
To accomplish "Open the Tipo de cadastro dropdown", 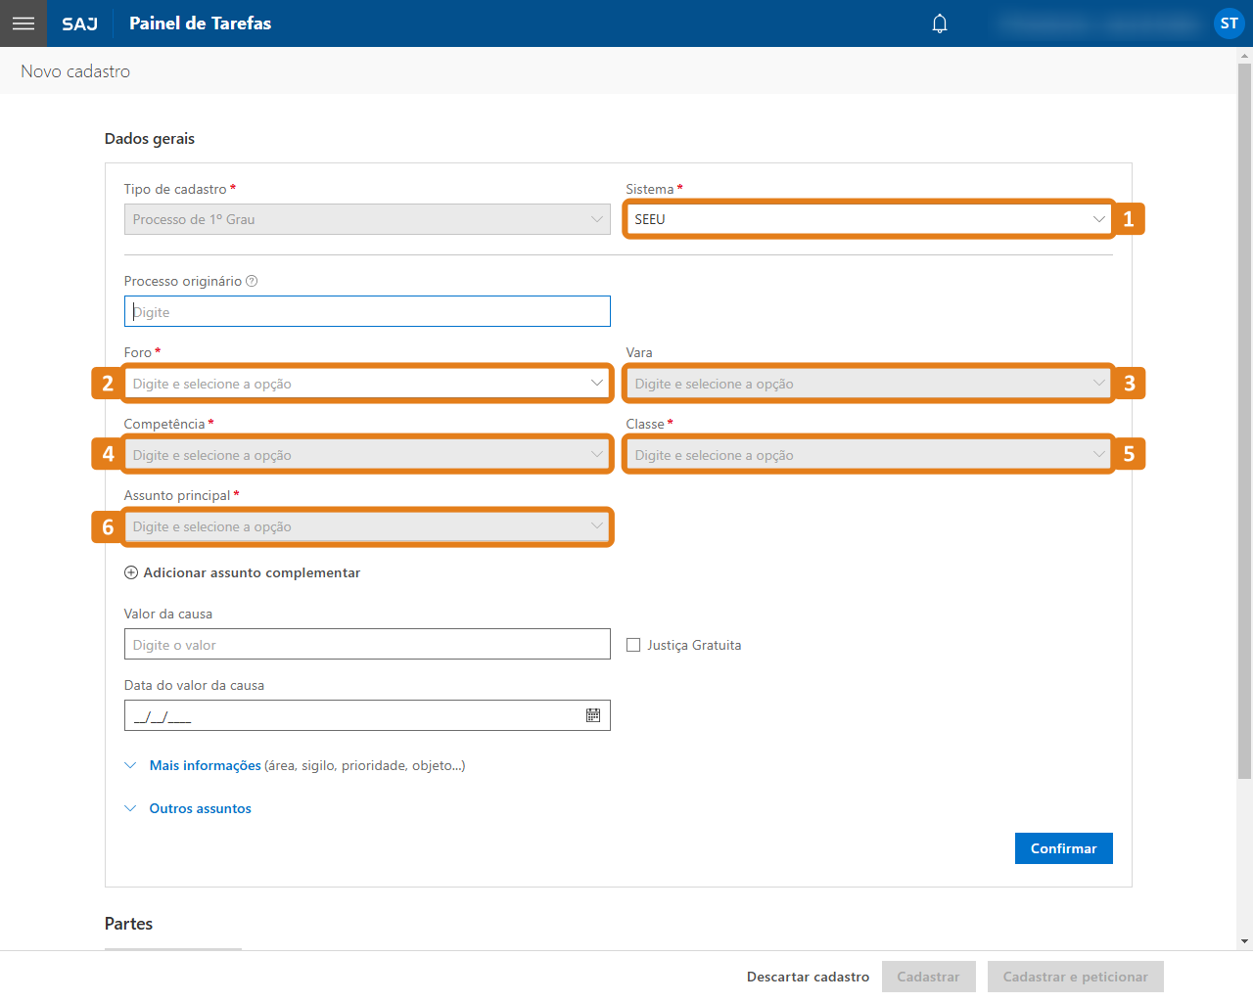I will 367,219.
